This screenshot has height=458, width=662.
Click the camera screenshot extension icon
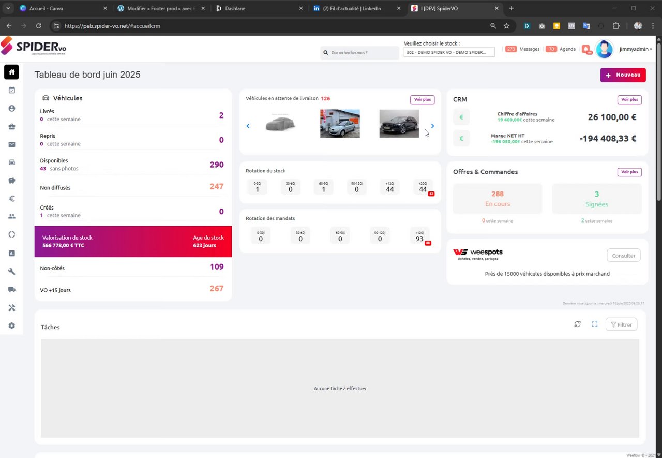(541, 26)
